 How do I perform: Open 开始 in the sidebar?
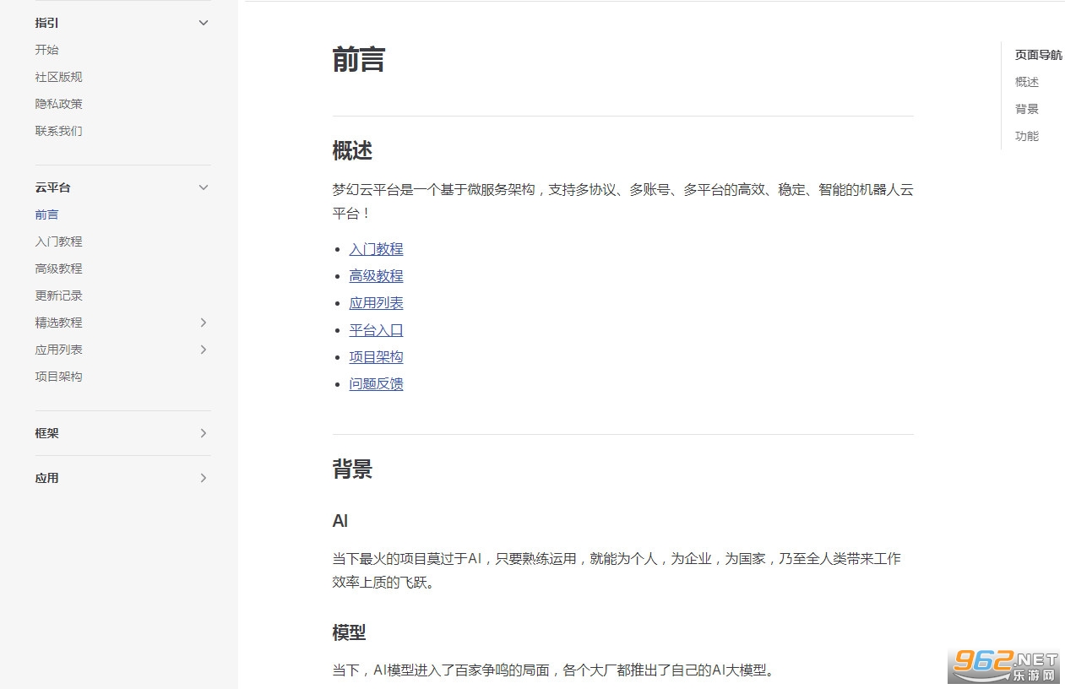pyautogui.click(x=47, y=50)
